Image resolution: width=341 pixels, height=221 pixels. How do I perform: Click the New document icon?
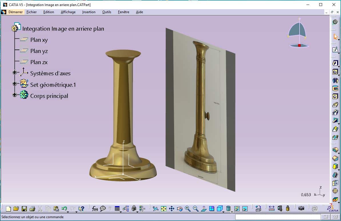[8, 209]
